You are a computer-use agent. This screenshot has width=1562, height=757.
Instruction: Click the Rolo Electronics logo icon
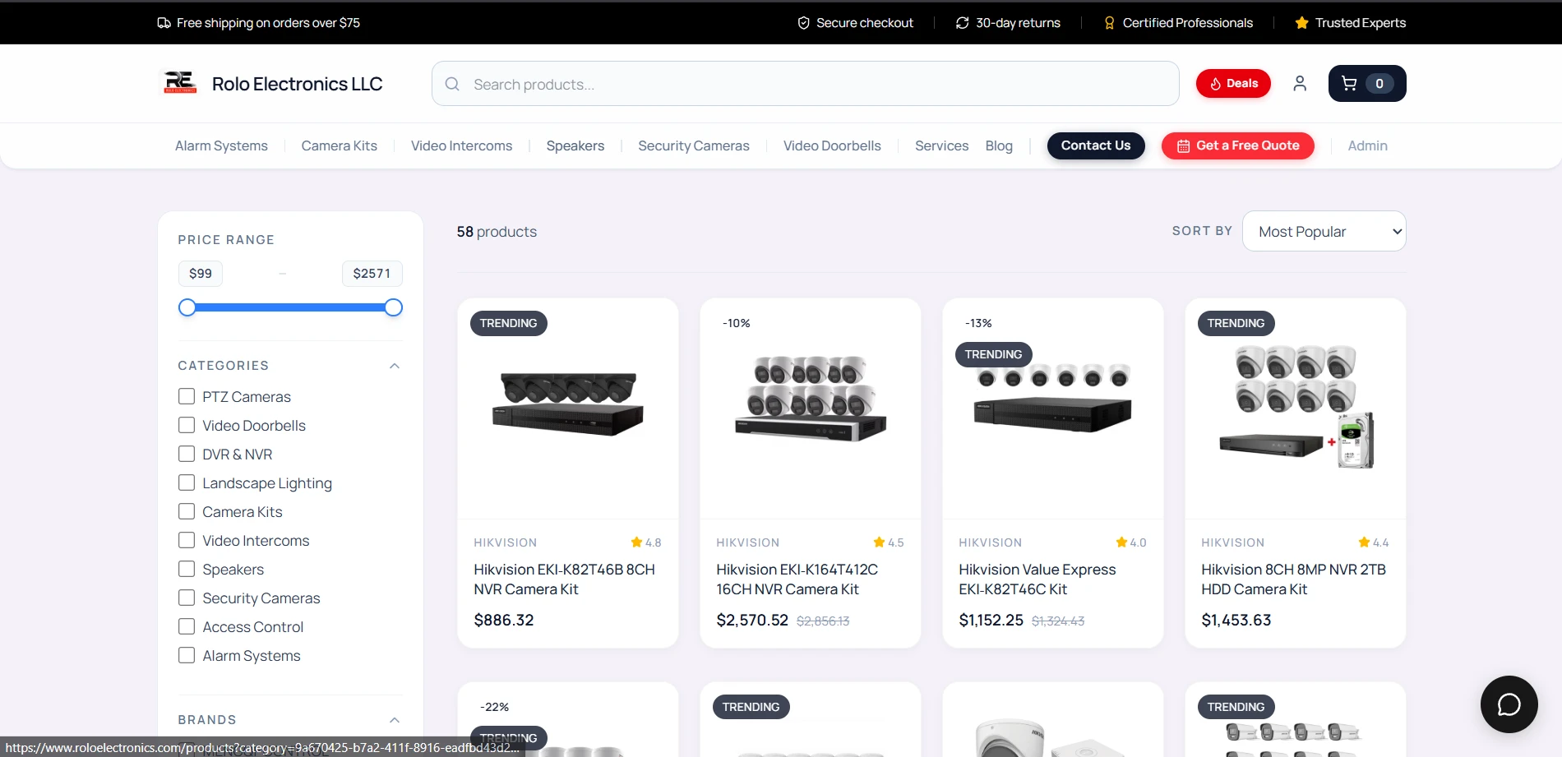coord(180,83)
